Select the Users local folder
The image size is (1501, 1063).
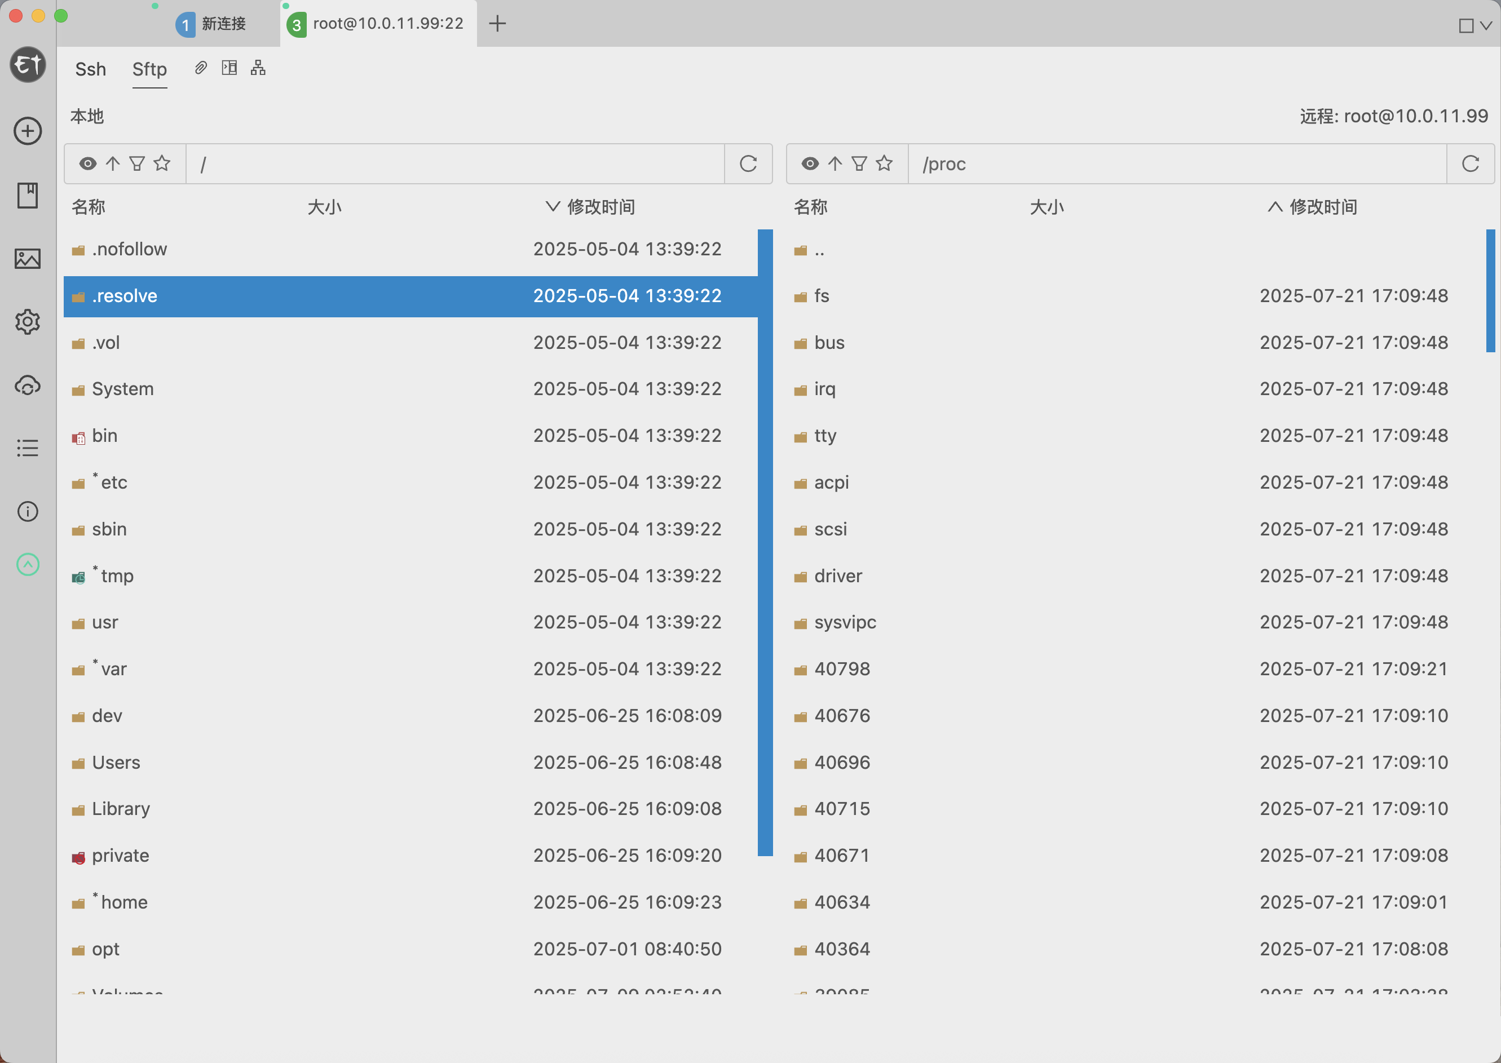coord(410,763)
